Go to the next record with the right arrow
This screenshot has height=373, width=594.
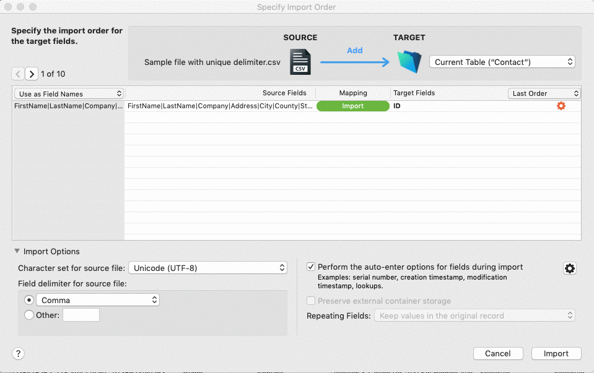click(31, 74)
